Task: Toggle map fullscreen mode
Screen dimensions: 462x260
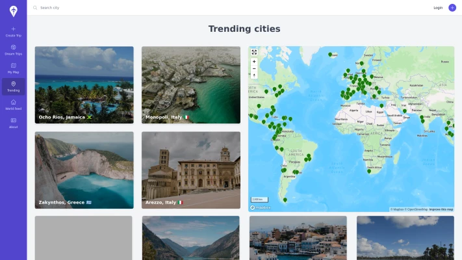Action: [x=254, y=52]
